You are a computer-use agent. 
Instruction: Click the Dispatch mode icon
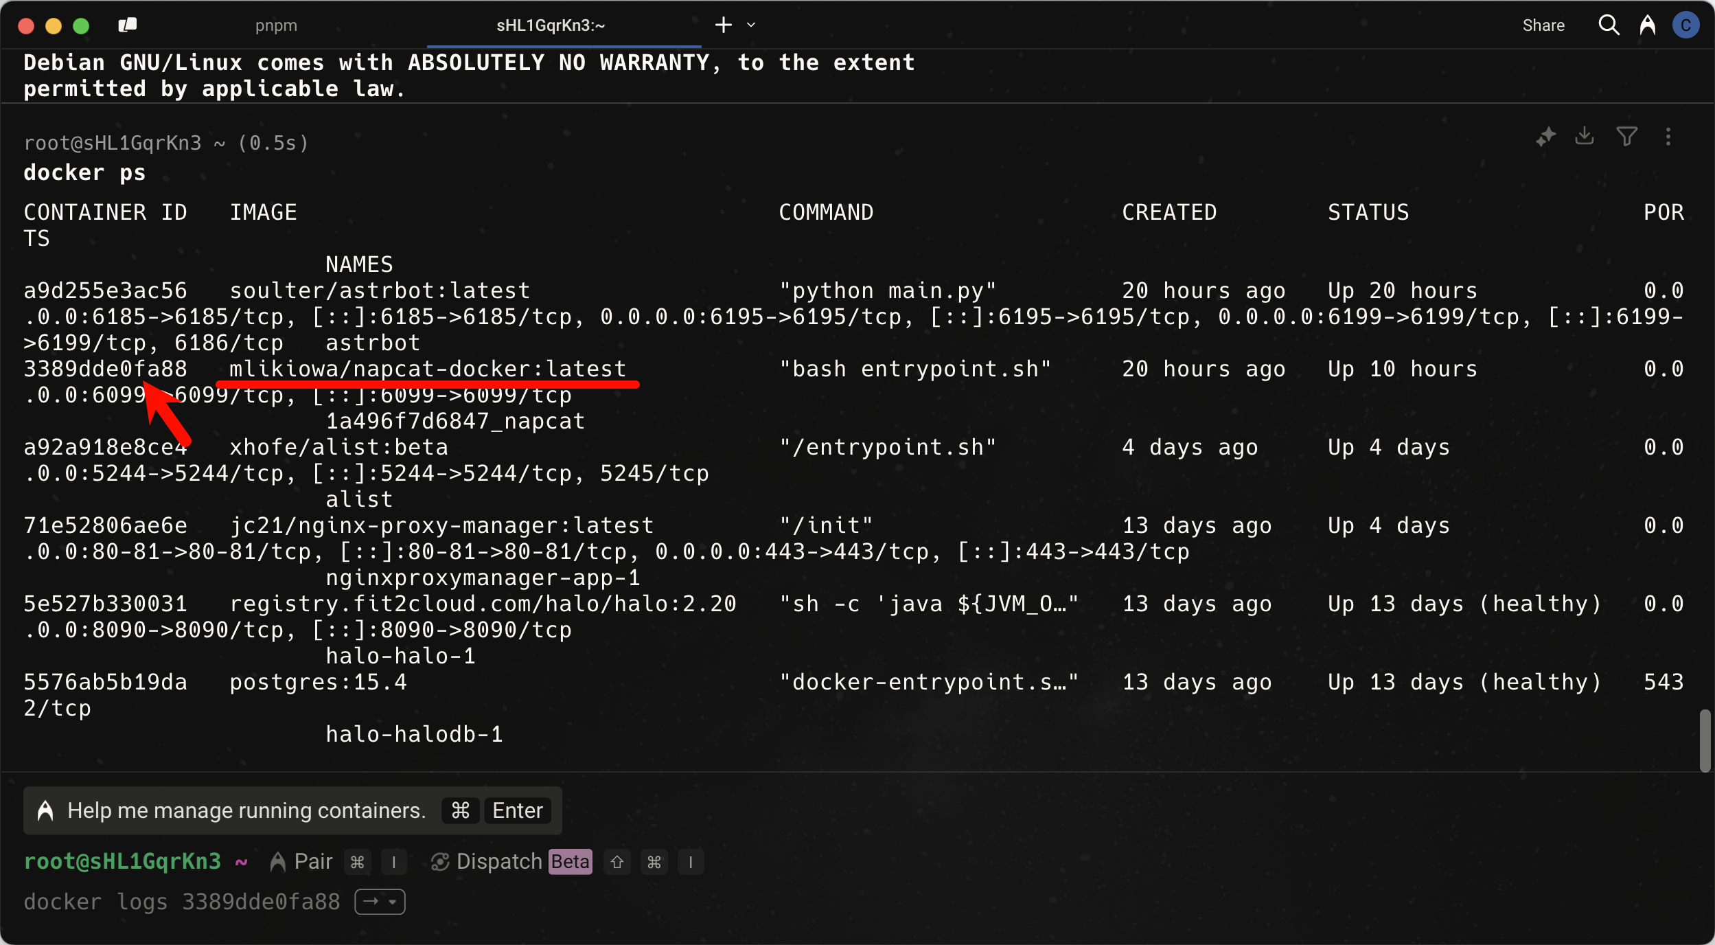(x=439, y=862)
